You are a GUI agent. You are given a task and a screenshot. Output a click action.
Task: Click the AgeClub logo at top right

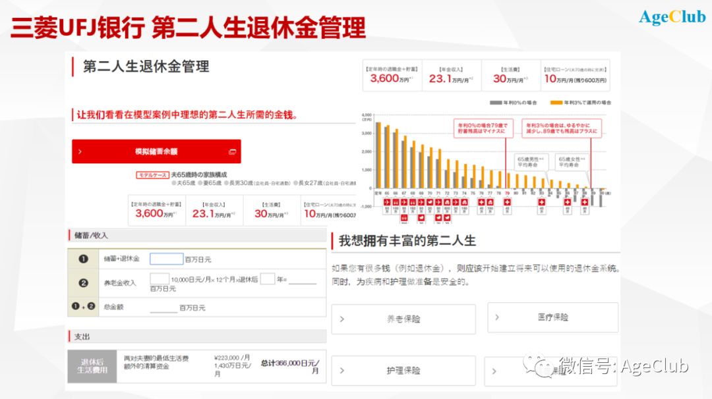(672, 18)
